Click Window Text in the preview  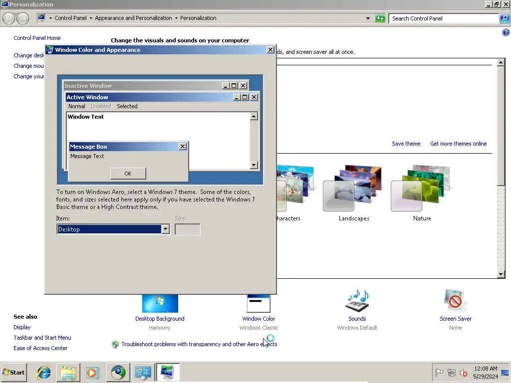[x=86, y=117]
